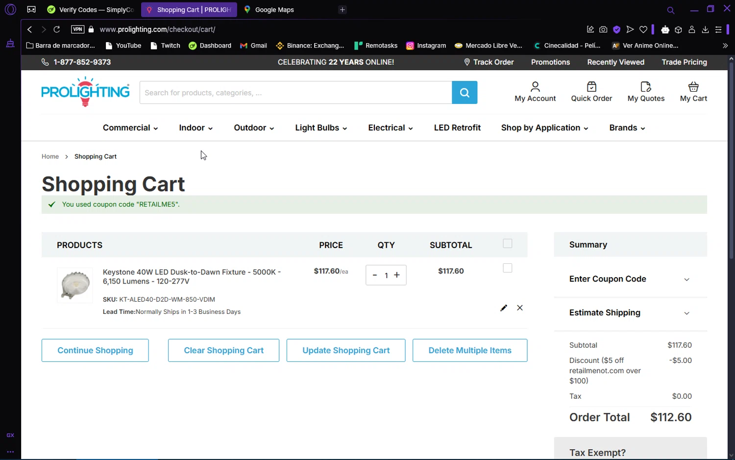
Task: Open Quick Order icon
Action: point(591,92)
